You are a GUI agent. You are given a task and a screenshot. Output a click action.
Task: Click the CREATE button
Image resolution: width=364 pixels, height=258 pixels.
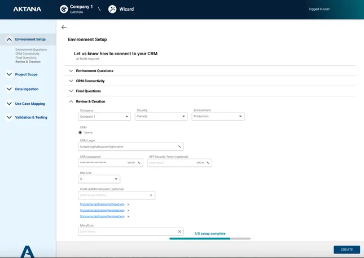point(347,250)
